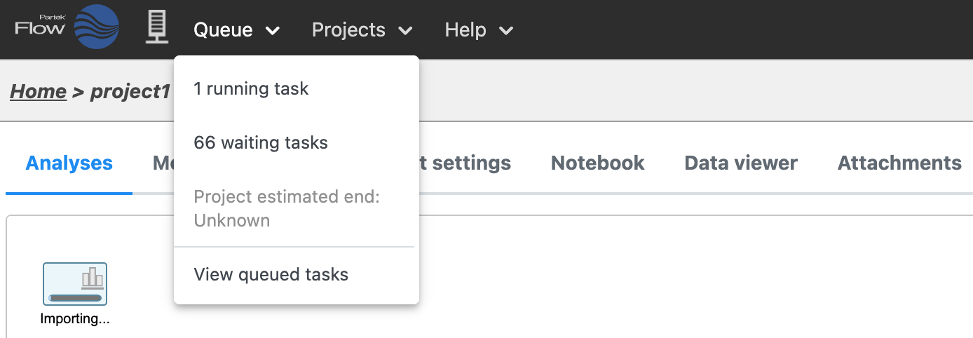Select '1 running task' in Queue menu

(251, 89)
